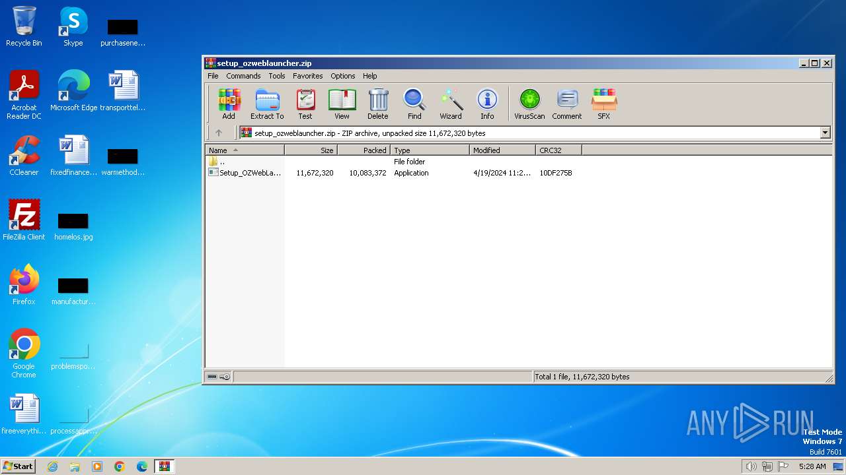Sort list by Packed column

point(364,150)
